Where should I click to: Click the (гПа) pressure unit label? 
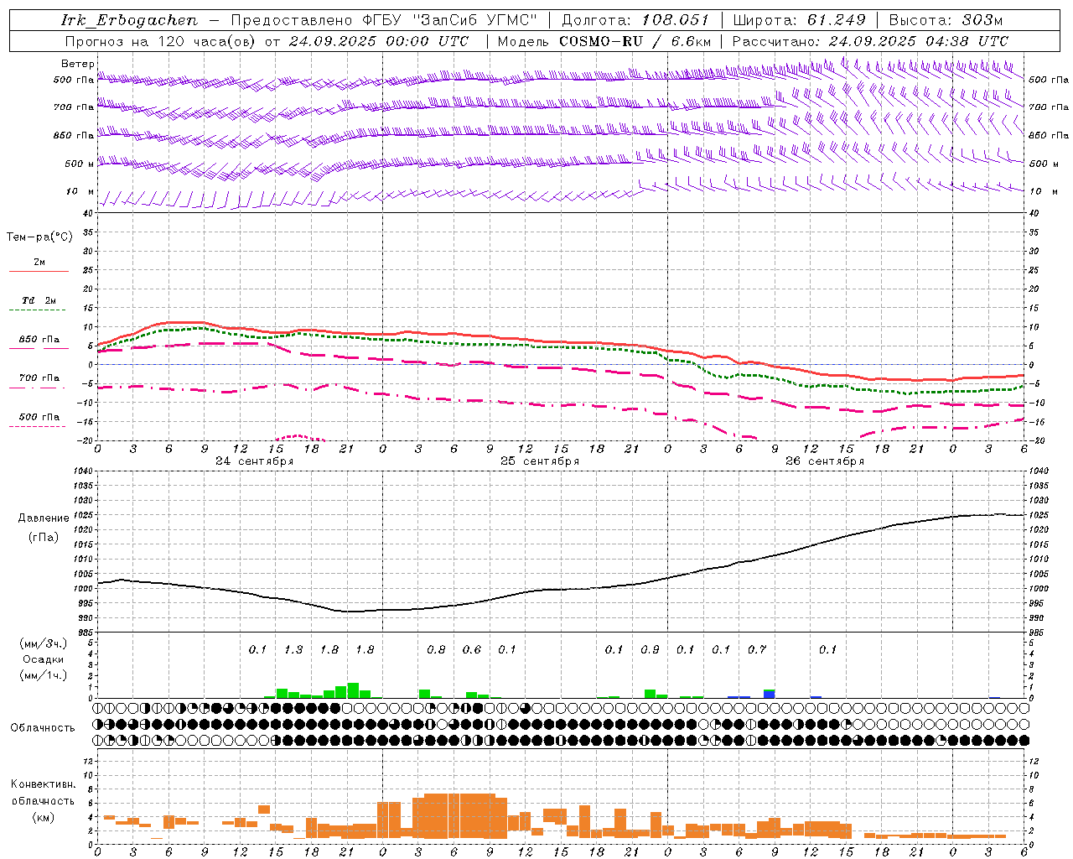pos(44,537)
